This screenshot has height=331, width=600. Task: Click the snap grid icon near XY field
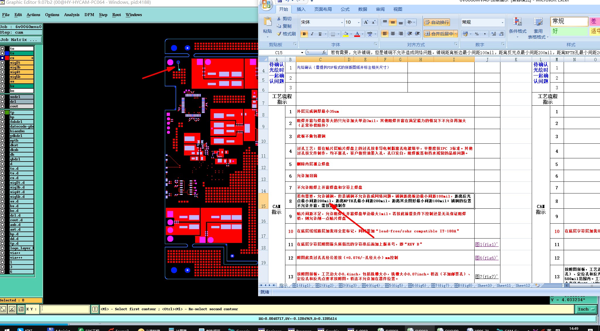pos(21,309)
